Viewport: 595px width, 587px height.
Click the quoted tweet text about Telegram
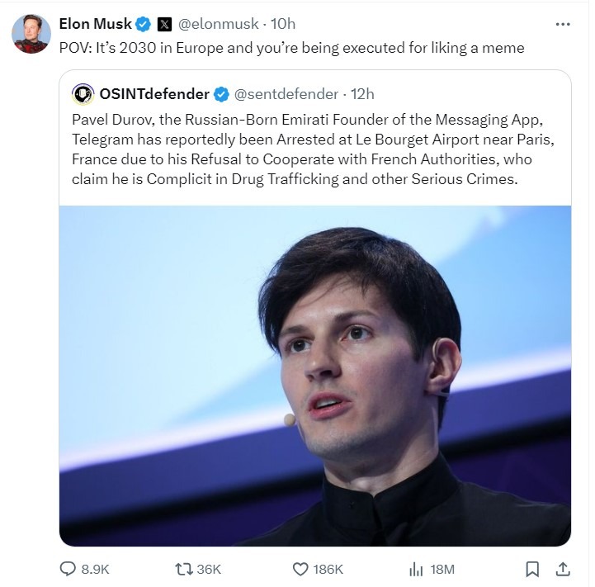click(x=314, y=149)
